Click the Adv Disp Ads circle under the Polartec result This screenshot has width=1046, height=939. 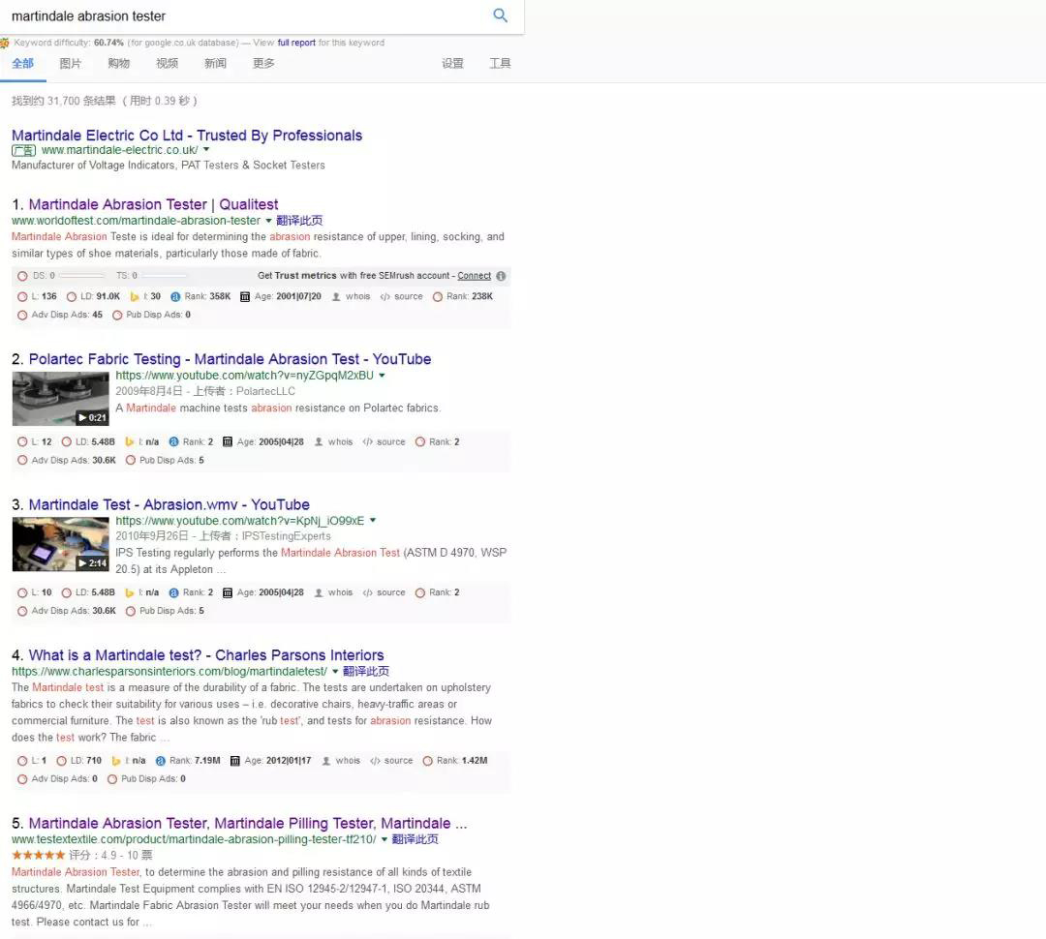tap(23, 461)
